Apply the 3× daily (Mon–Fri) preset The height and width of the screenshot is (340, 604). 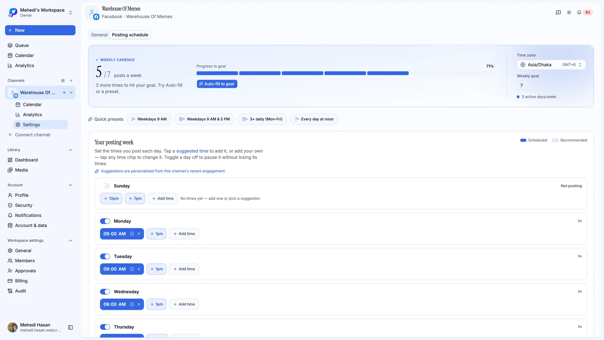[262, 119]
